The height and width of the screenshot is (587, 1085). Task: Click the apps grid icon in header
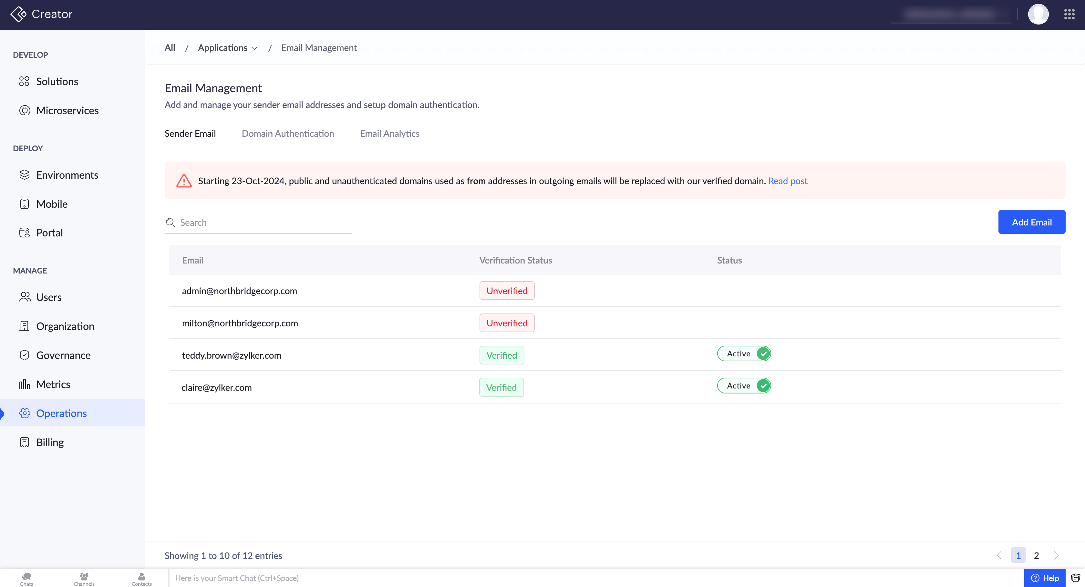click(1069, 14)
